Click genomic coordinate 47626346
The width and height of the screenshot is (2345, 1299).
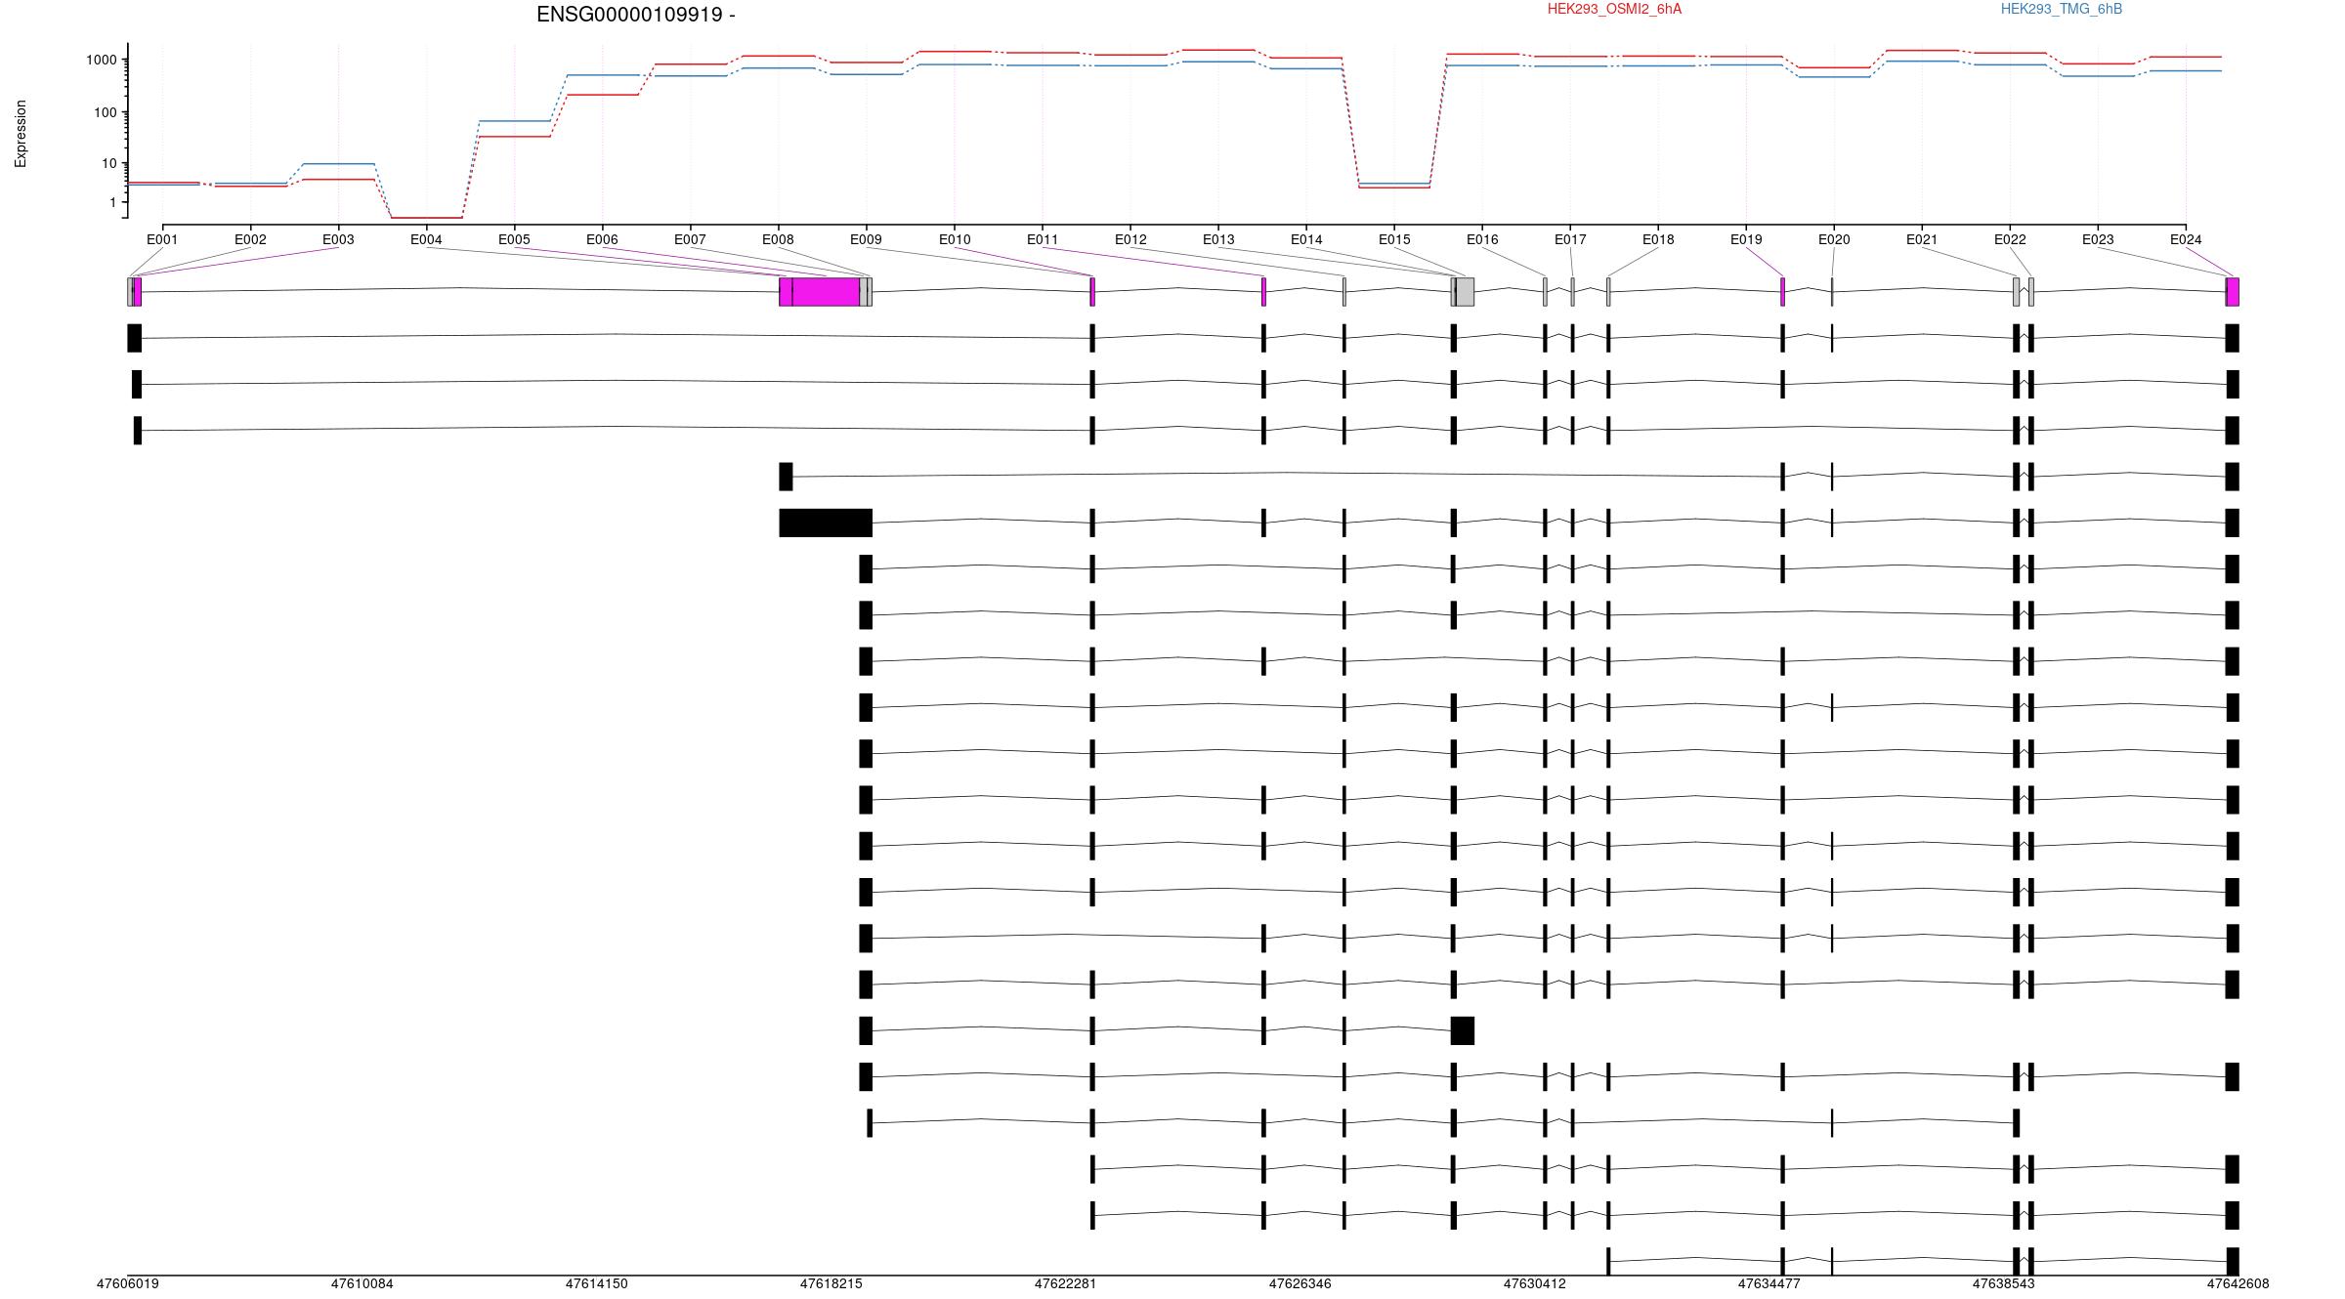(x=1300, y=1283)
